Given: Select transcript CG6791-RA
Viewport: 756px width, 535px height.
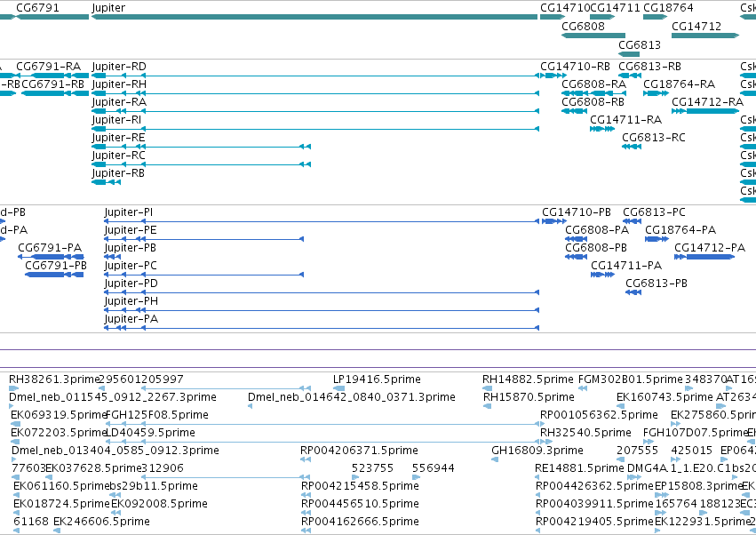Looking at the screenshot, I should (48, 67).
